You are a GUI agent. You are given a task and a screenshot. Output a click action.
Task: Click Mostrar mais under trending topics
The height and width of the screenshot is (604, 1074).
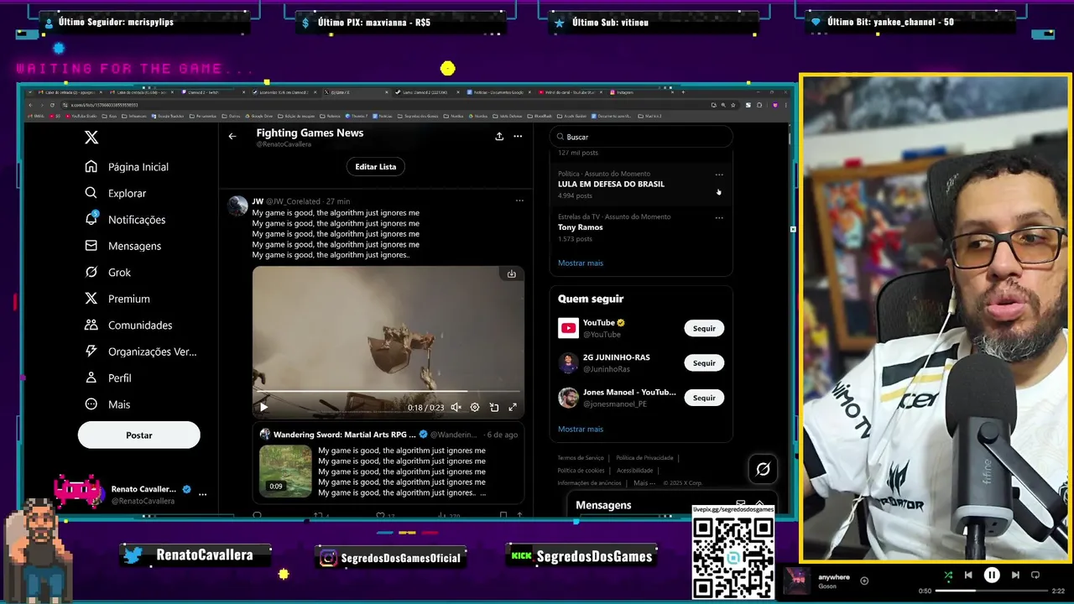point(581,263)
